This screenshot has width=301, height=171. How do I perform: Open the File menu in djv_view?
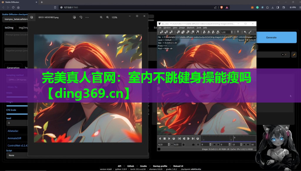click(160, 28)
